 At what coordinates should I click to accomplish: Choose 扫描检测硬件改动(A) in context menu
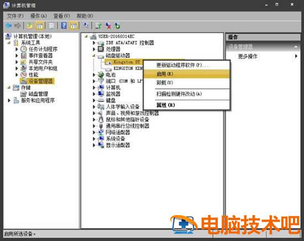tap(186, 94)
